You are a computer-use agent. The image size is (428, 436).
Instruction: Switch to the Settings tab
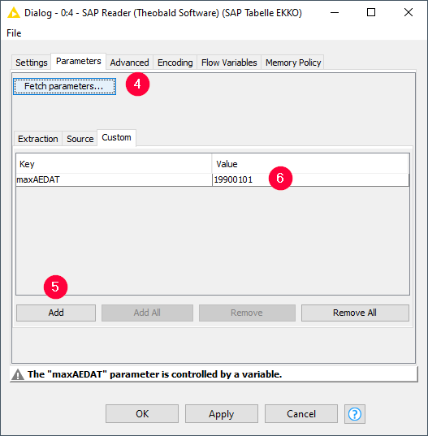[x=31, y=63]
